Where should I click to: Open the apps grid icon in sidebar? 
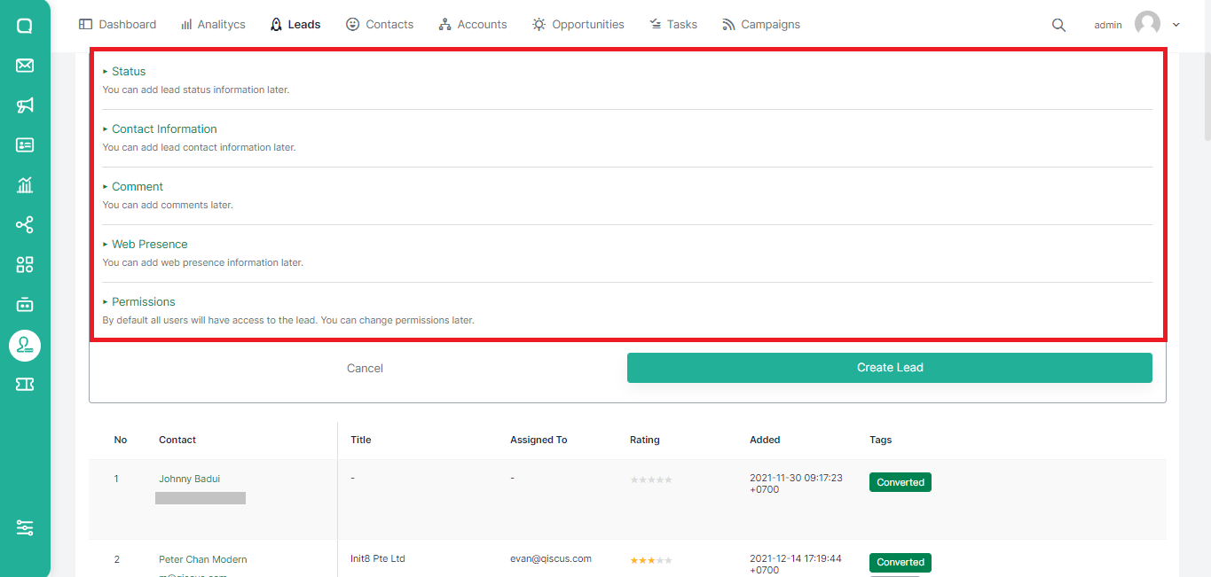(25, 265)
